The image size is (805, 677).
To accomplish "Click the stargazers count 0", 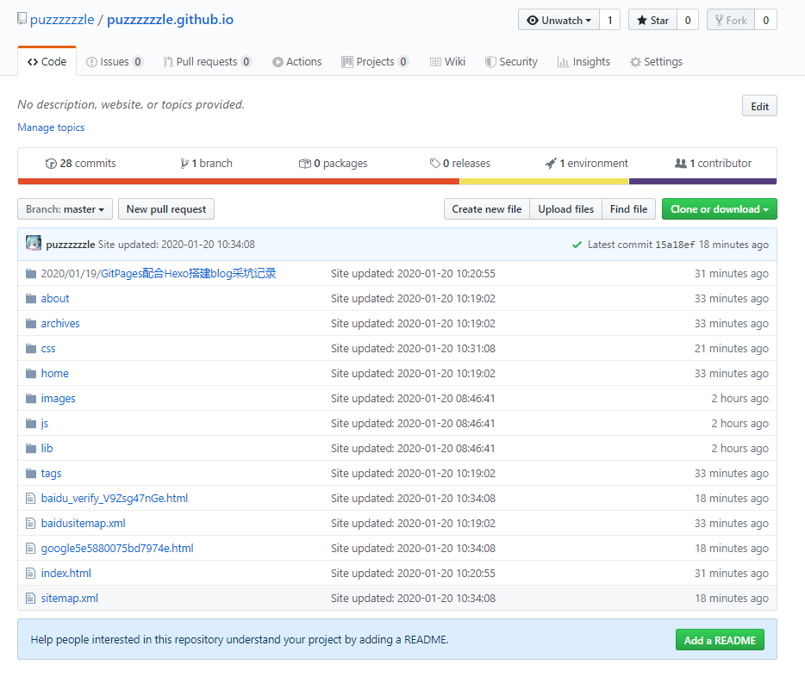I will tap(688, 20).
